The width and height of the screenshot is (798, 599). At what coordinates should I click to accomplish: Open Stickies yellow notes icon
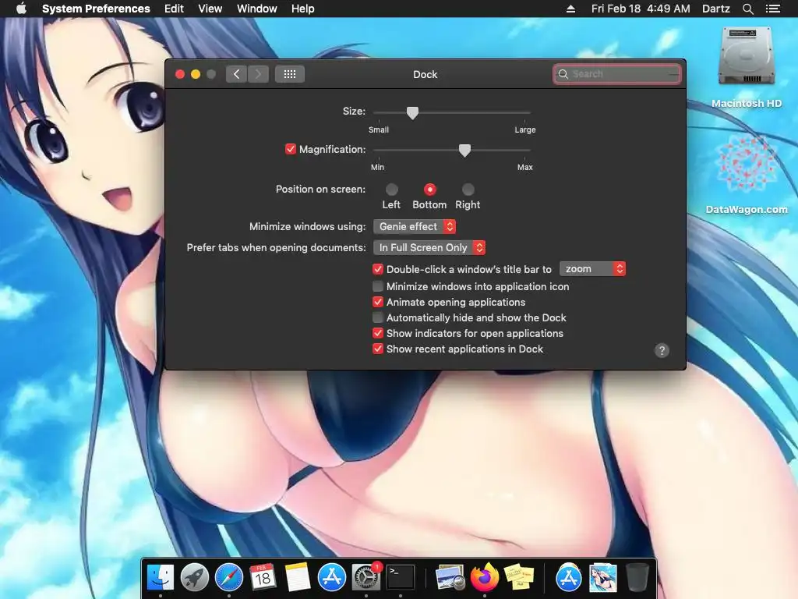pos(518,578)
